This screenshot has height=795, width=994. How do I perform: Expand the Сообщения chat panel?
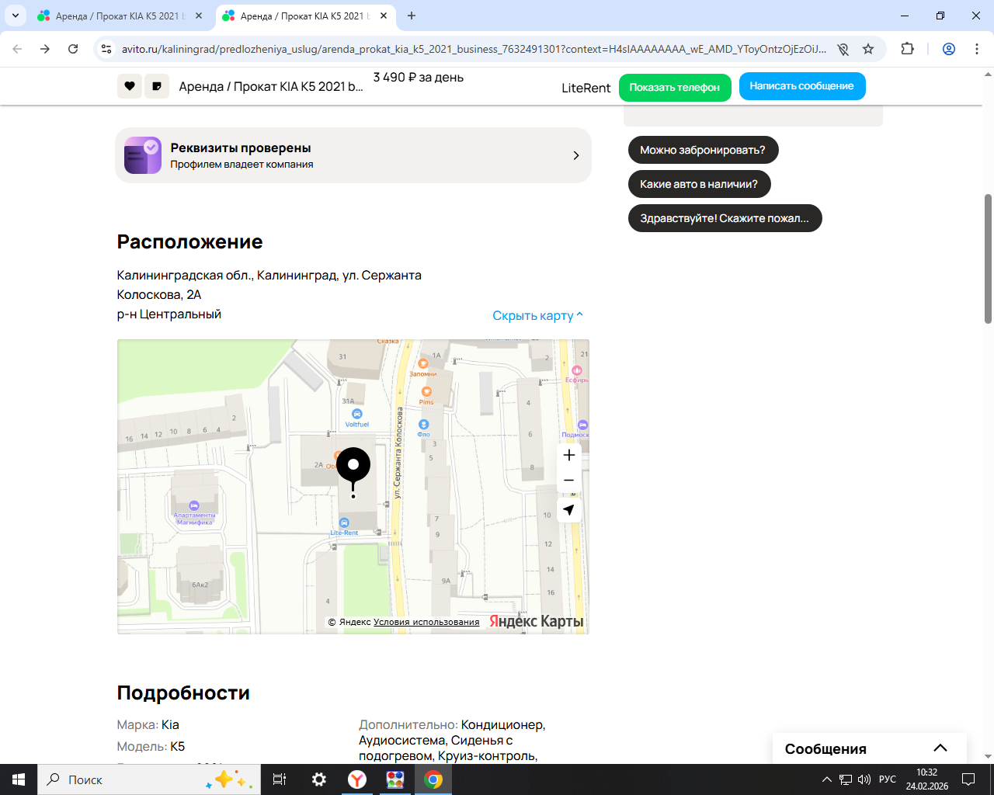[x=870, y=748]
